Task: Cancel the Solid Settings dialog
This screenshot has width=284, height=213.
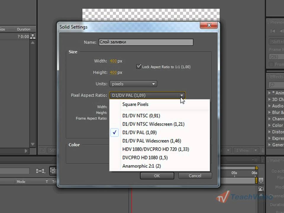Action: coord(195,175)
